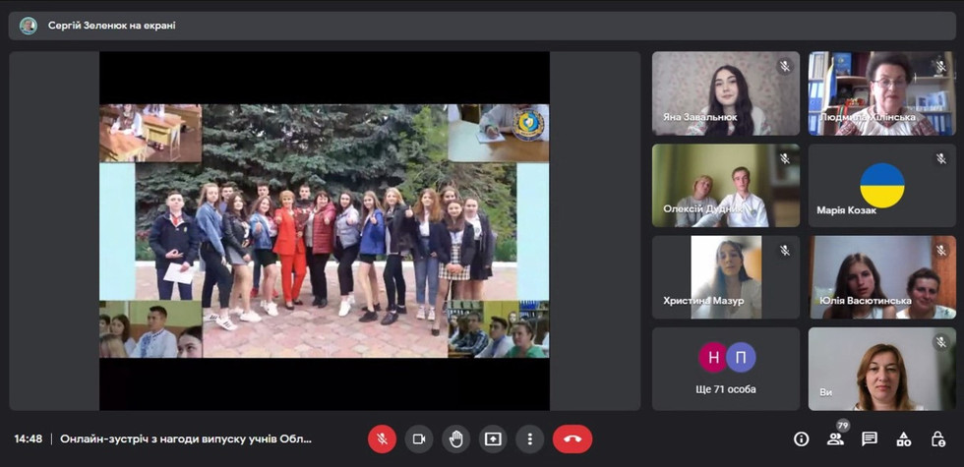Image resolution: width=964 pixels, height=467 pixels.
Task: Select Христина Мазур video tile
Action: pos(726,277)
